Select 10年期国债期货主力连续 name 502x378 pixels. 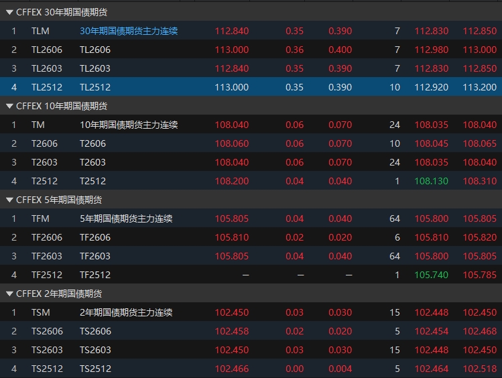pyautogui.click(x=129, y=125)
